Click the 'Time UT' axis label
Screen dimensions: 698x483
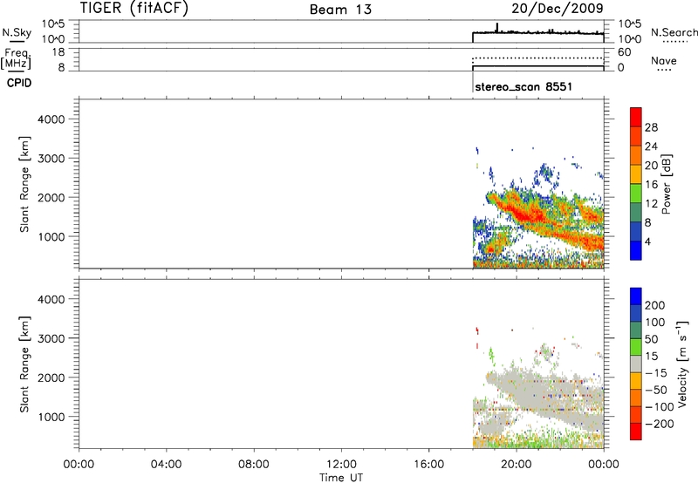tap(341, 478)
